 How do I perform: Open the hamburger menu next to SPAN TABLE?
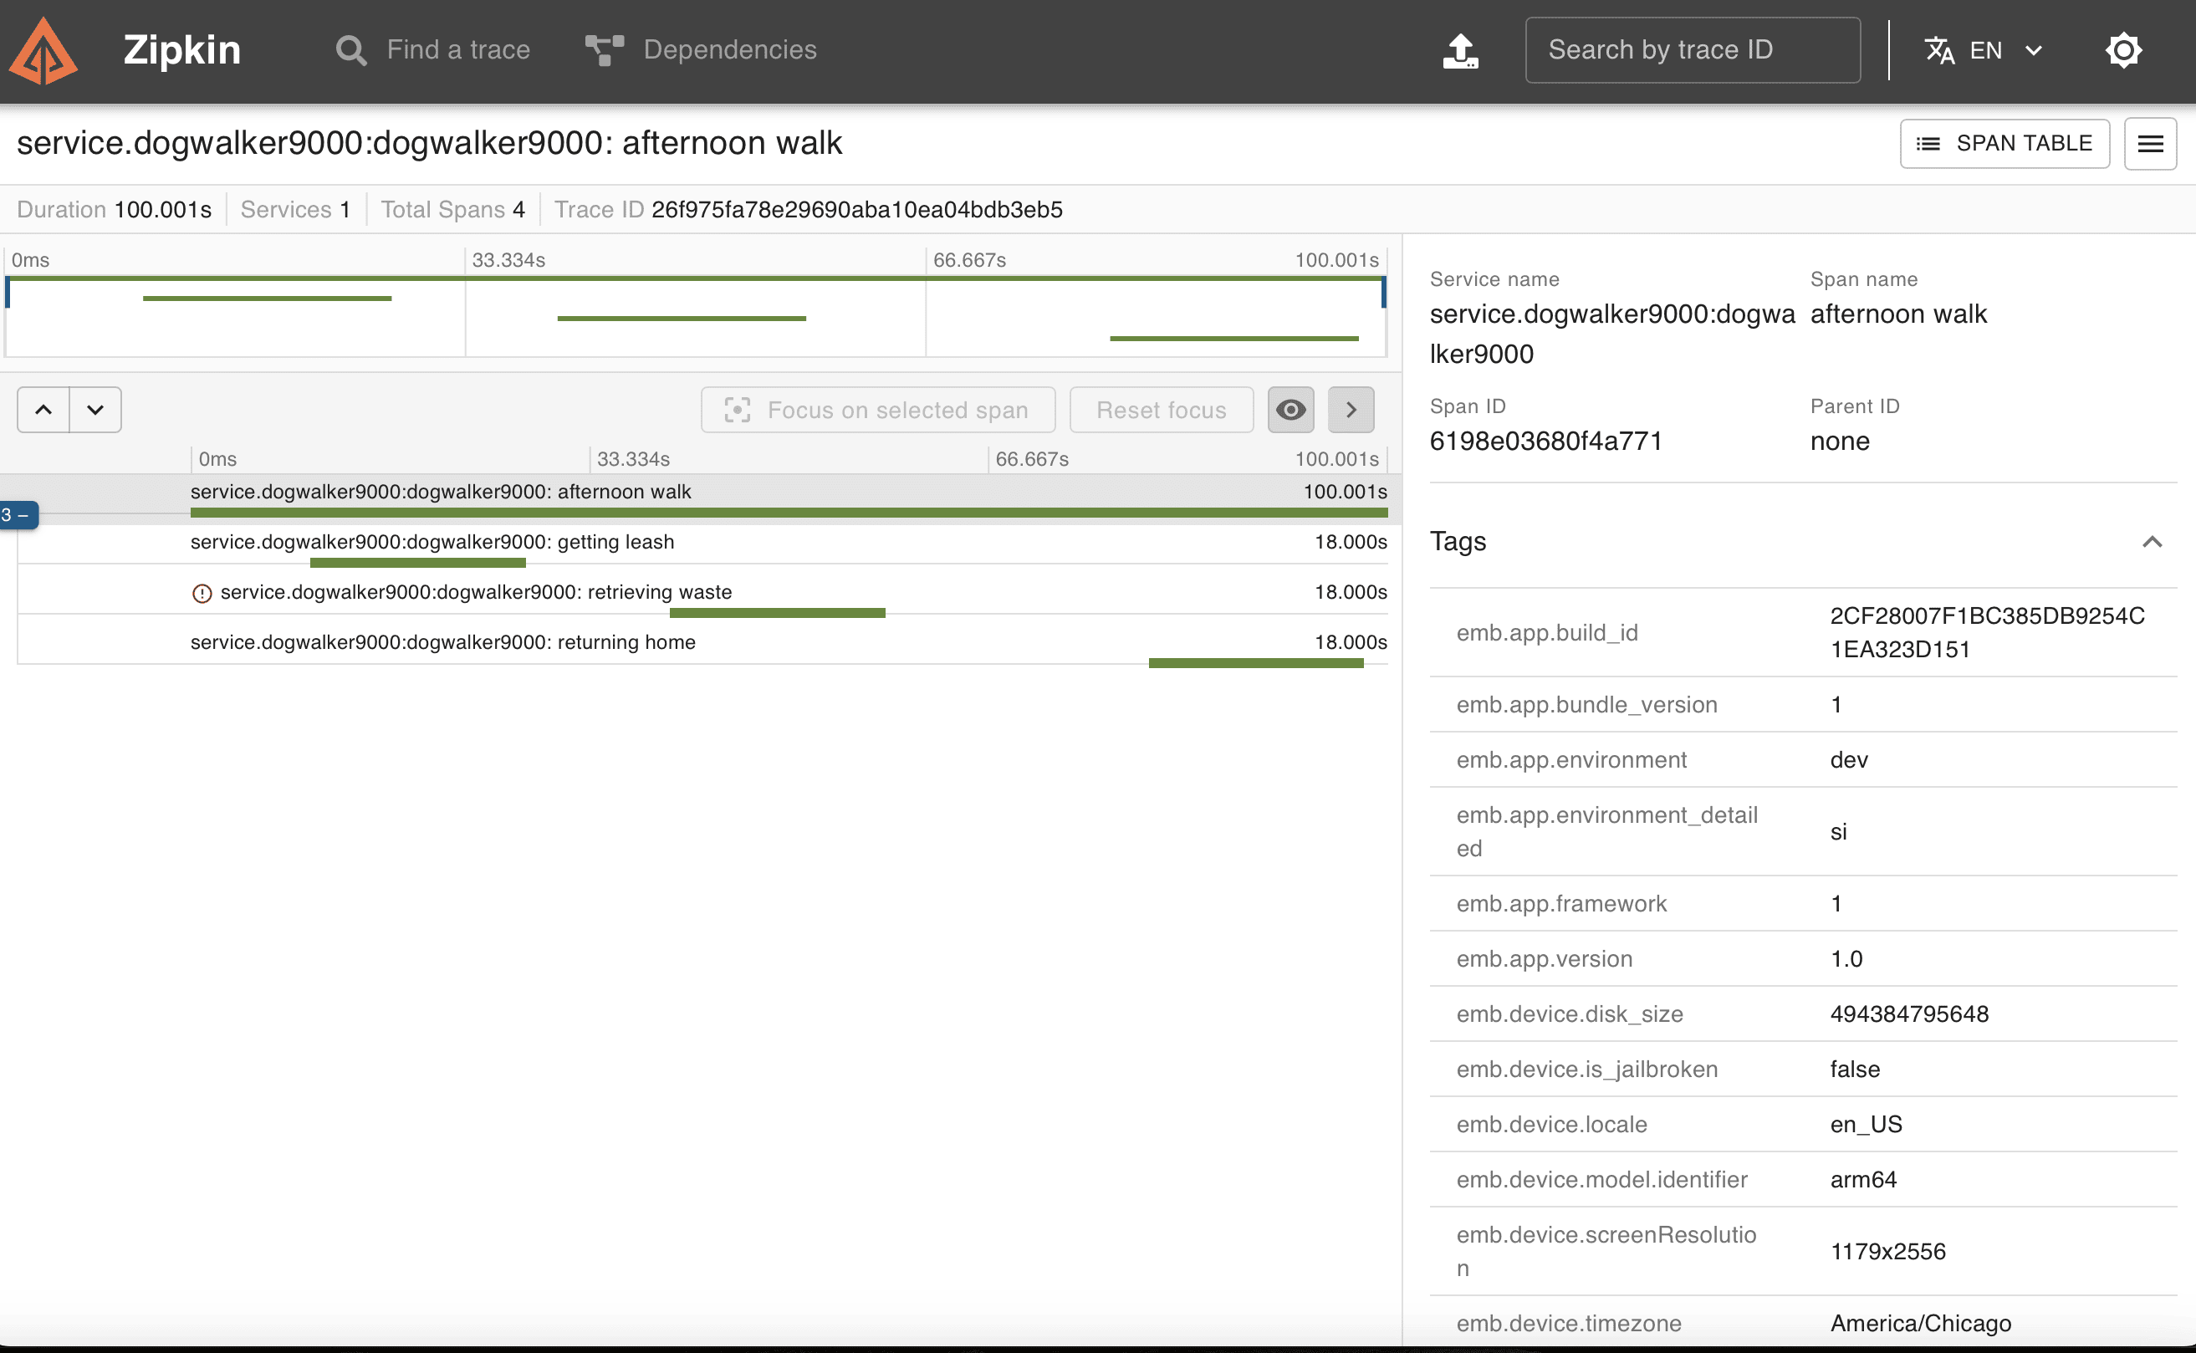coord(2150,143)
